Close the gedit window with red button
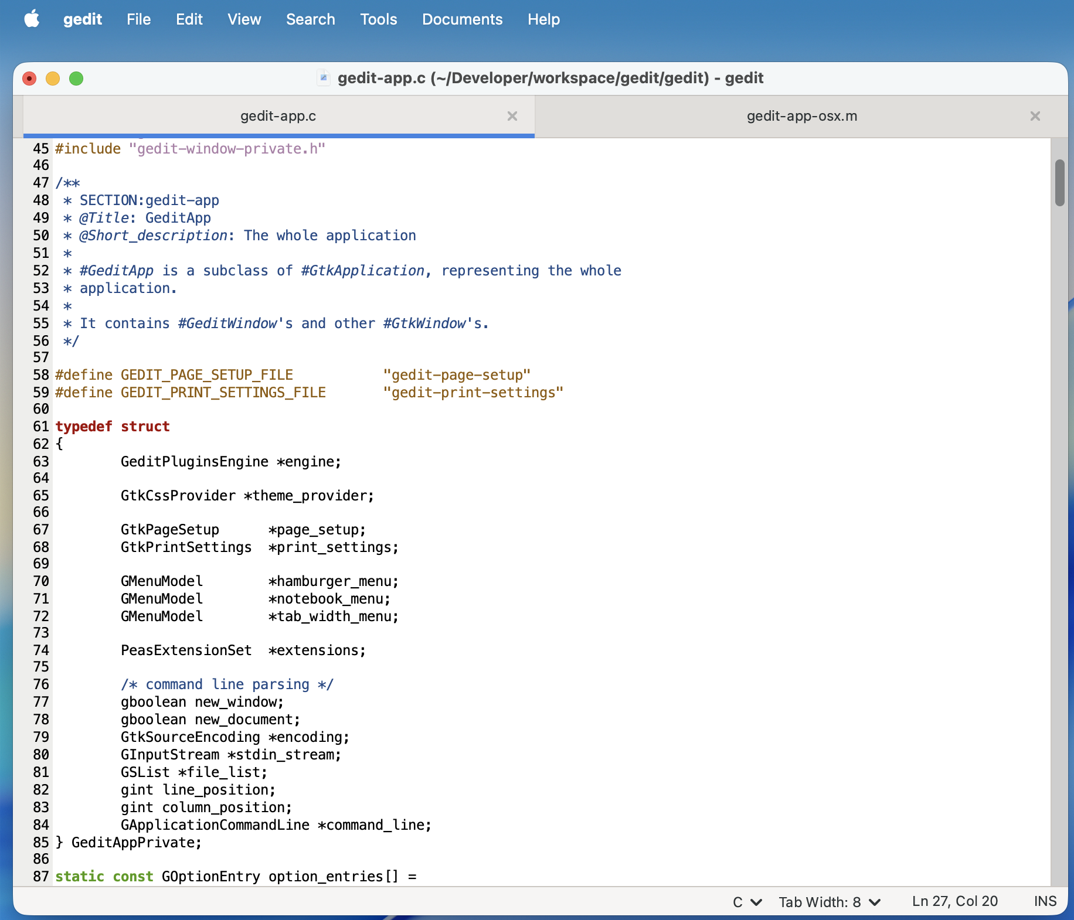This screenshot has width=1074, height=920. (29, 79)
